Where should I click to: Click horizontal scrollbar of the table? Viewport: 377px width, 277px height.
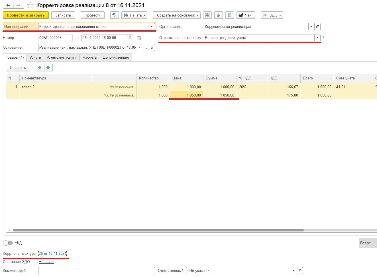click(158, 230)
